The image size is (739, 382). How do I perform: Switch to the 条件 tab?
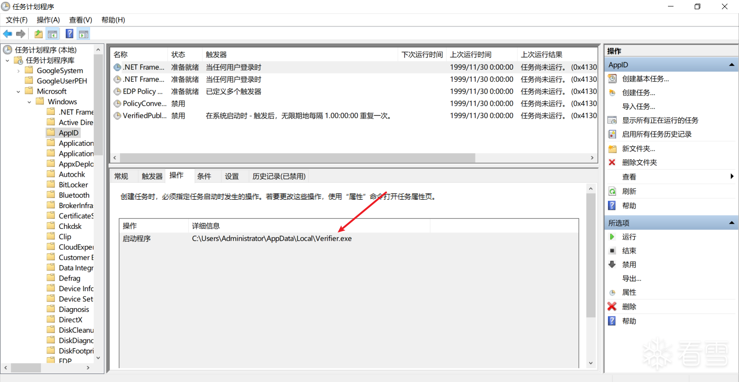[204, 176]
